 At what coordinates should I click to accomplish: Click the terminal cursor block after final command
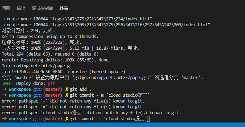(148, 119)
